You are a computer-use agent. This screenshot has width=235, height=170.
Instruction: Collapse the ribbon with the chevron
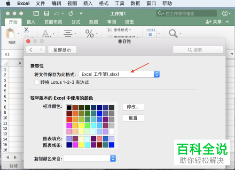point(227,22)
